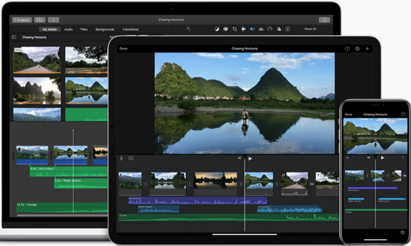Select the 14.3s Voyage track on the MacBook
This screenshot has width=411, height=246.
(62, 207)
